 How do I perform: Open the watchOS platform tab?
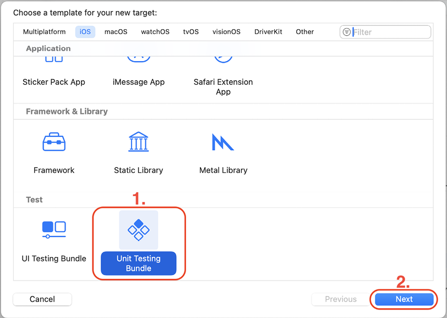(x=155, y=31)
